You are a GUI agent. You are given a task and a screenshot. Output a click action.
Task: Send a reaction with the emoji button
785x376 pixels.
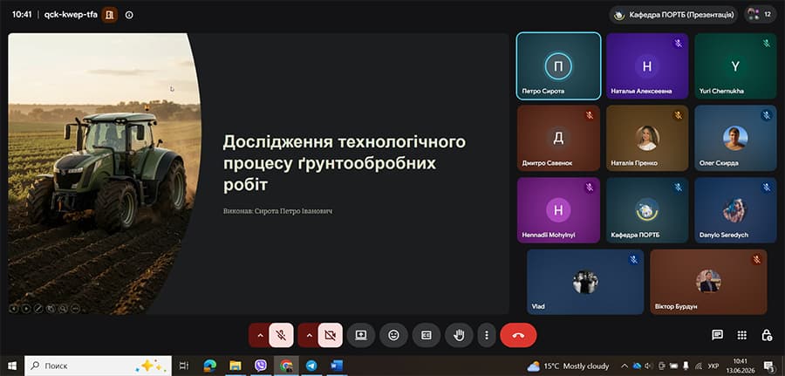tap(393, 336)
